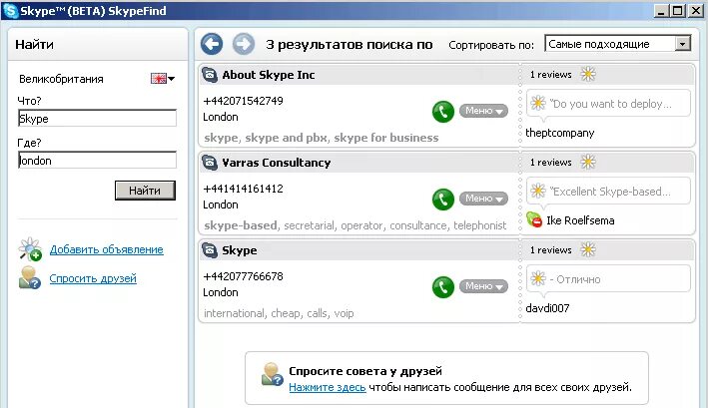Go forward with the greyed right arrow
Image resolution: width=708 pixels, height=408 pixels.
tap(244, 44)
